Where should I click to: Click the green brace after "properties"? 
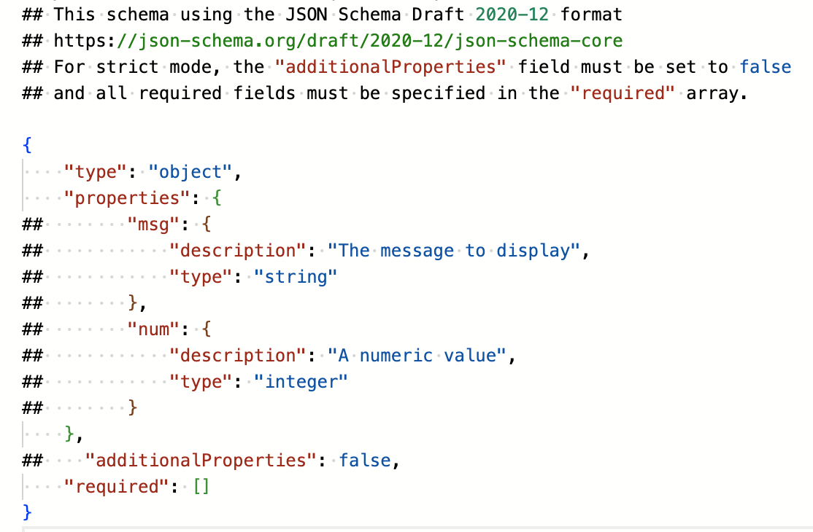pos(217,197)
